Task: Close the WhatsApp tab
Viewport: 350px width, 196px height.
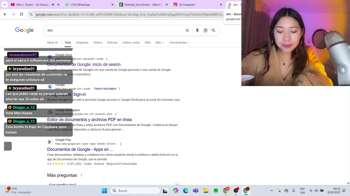Action: tap(112, 5)
